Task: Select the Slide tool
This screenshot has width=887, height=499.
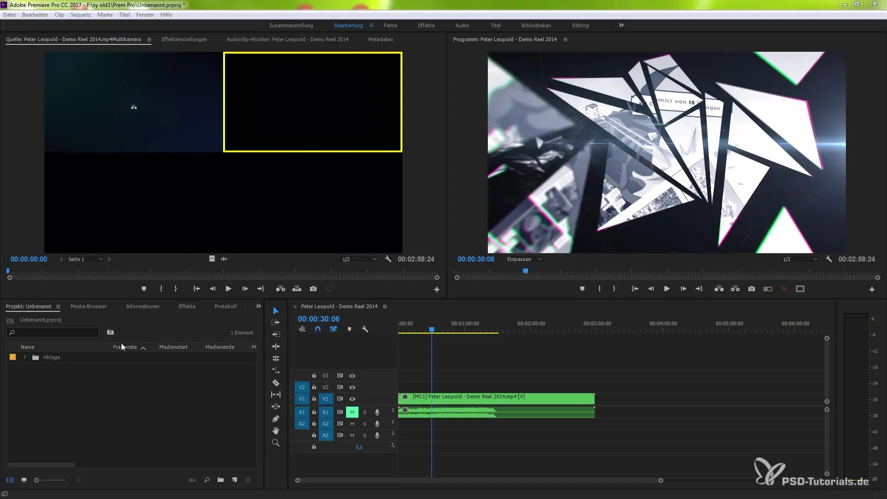Action: (x=276, y=407)
